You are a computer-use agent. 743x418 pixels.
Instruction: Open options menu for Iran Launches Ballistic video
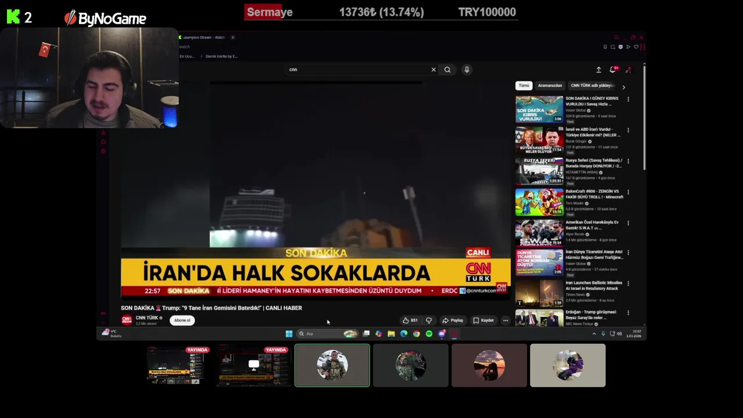pyautogui.click(x=628, y=284)
